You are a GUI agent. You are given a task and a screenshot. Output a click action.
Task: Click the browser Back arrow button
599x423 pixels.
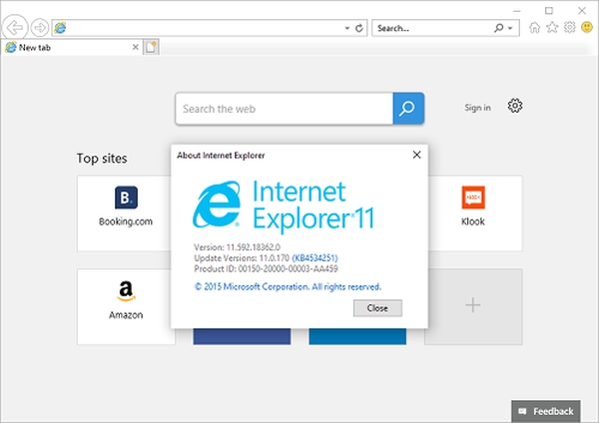15,28
